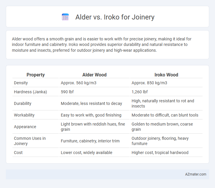Click the cell 'Approx. 850 kg/m3'

point(149,83)
